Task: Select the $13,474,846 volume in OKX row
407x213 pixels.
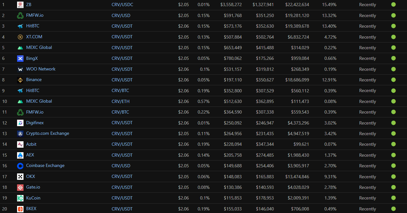Action: click(297, 177)
